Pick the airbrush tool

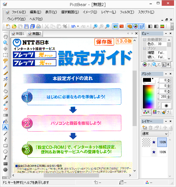5,79
